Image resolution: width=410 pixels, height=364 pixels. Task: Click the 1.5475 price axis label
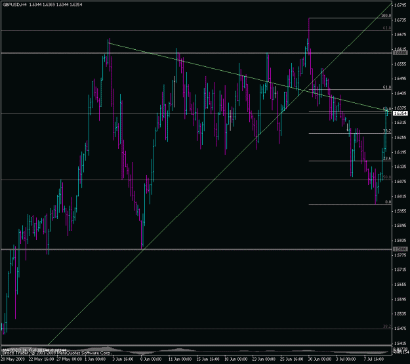click(x=400, y=329)
